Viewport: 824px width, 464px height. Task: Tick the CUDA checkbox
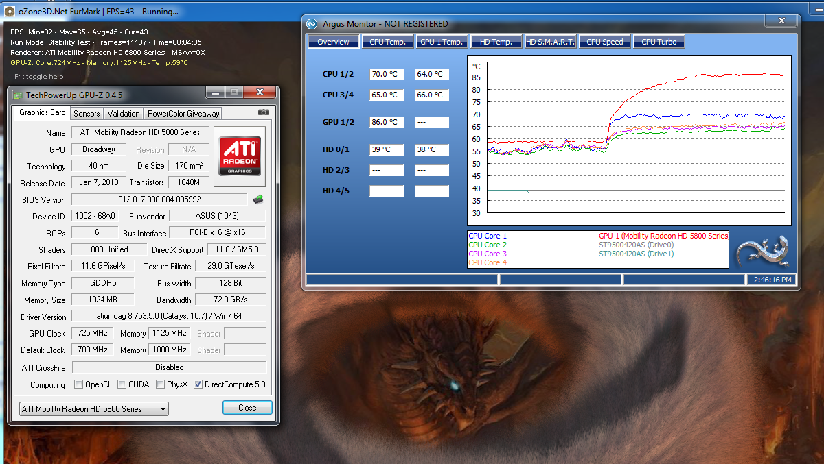coord(122,384)
